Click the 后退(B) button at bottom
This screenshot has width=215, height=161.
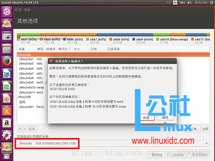click(178, 155)
